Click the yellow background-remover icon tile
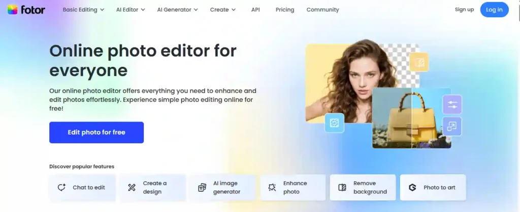Image resolution: width=520 pixels, height=212 pixels. (x=419, y=62)
